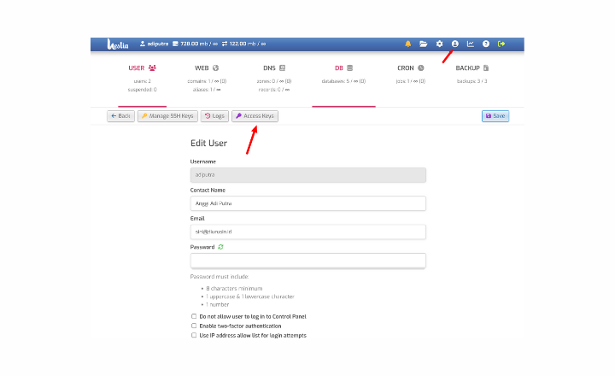Open Access Keys page
Viewport: 615px width, 376px height.
(x=255, y=116)
